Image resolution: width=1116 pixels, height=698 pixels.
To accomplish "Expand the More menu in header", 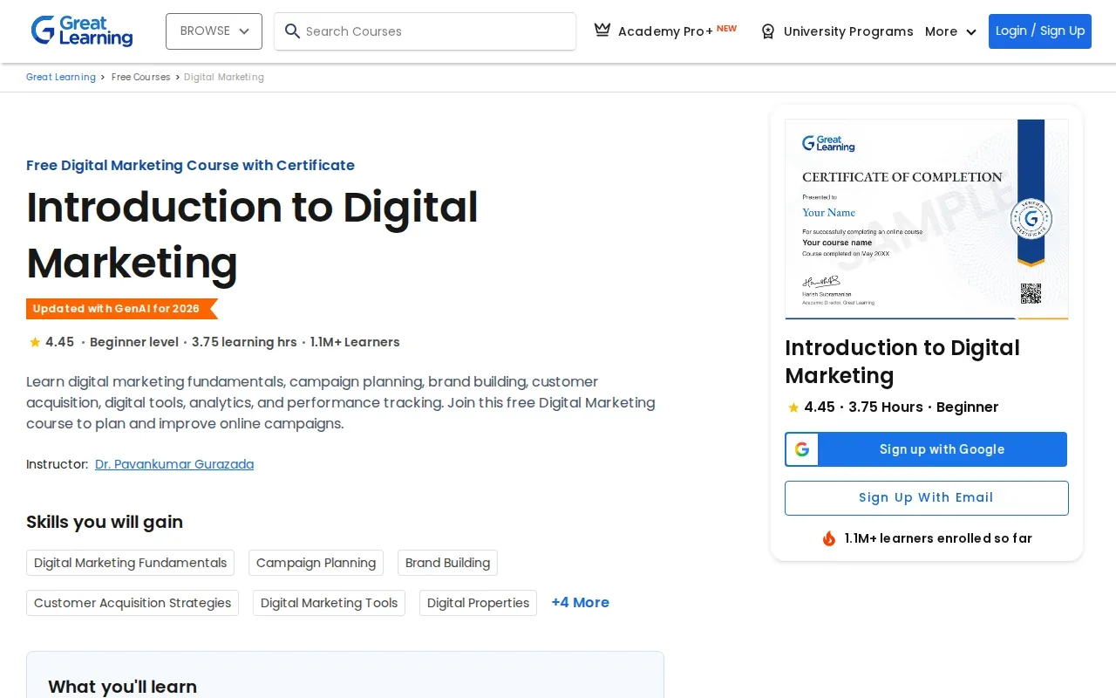I will 950,31.
